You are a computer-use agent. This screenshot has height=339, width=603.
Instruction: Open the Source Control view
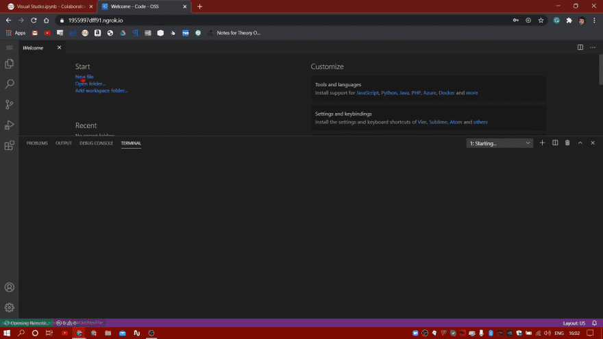click(9, 104)
